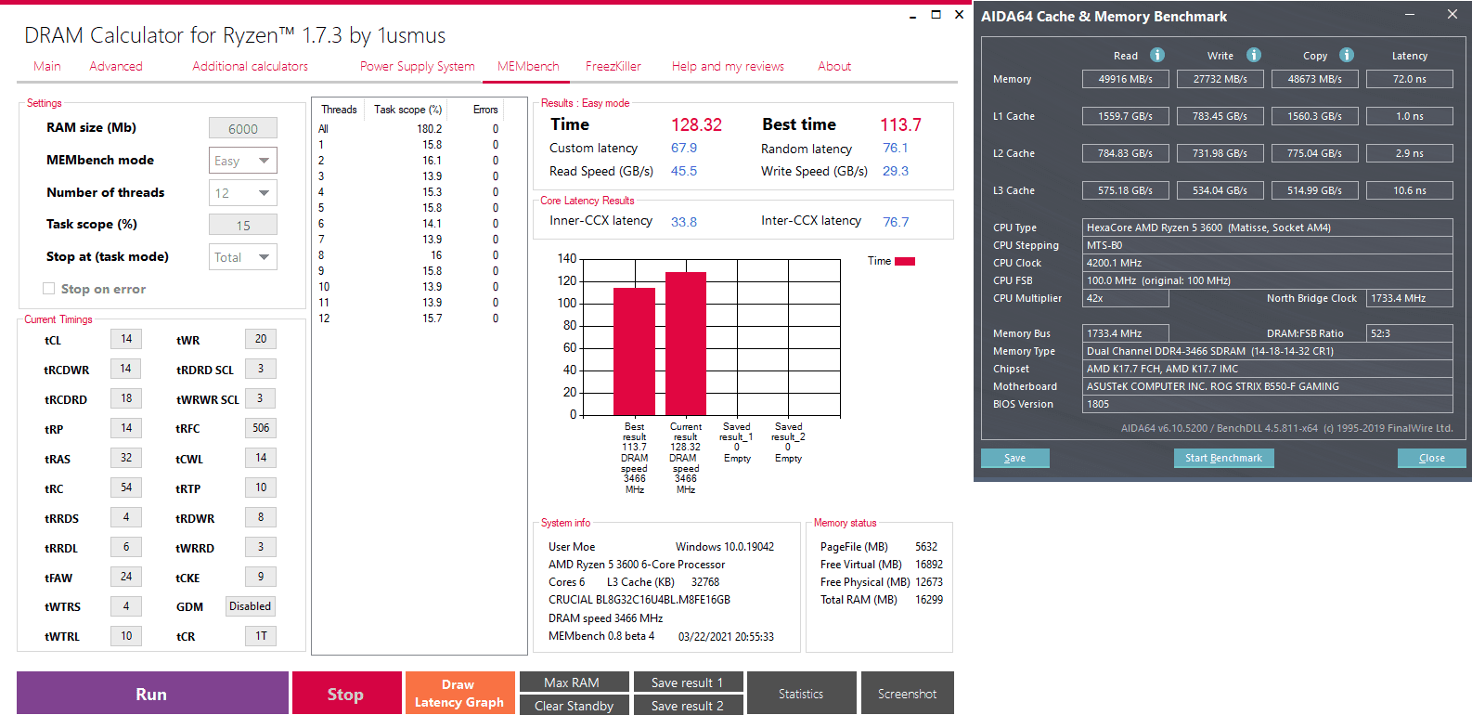Screen dimensions: 1472x728
Task: Click Start Benchmark in AIDA64
Action: click(1223, 458)
